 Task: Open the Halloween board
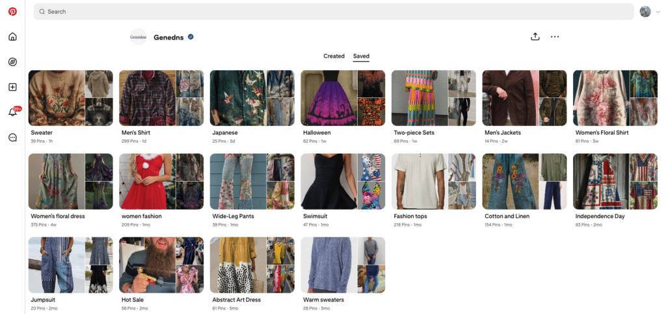coord(343,98)
